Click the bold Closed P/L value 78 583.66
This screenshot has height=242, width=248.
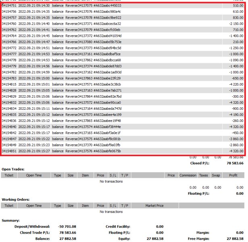pyautogui.click(x=235, y=163)
